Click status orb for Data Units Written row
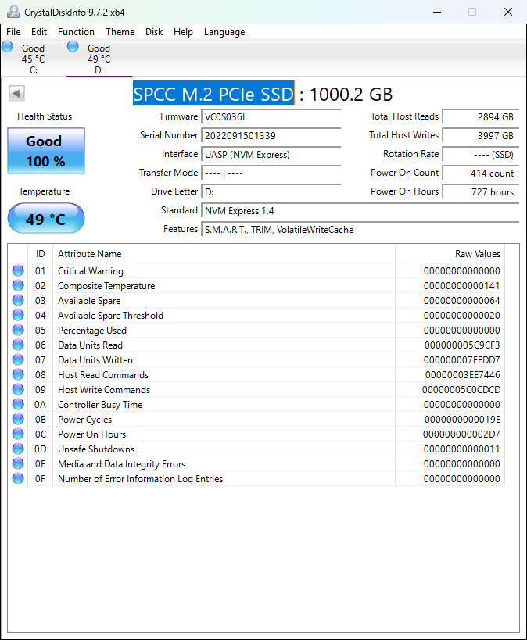This screenshot has width=527, height=640. point(18,359)
